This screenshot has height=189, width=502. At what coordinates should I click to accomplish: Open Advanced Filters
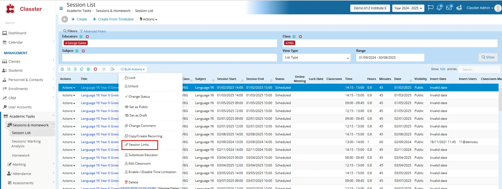93,31
